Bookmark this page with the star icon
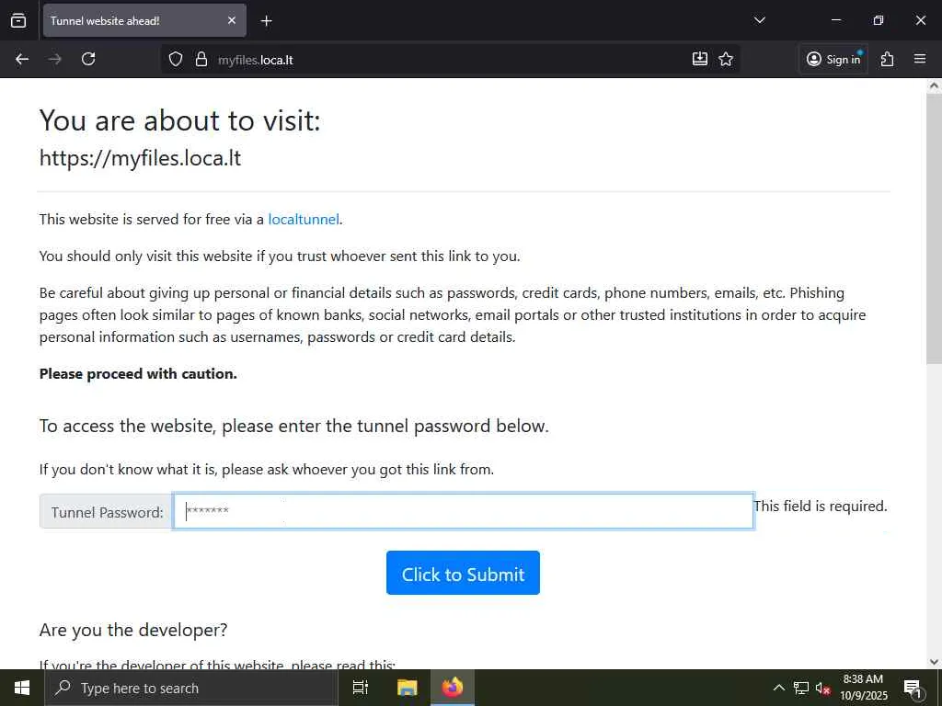 tap(726, 59)
